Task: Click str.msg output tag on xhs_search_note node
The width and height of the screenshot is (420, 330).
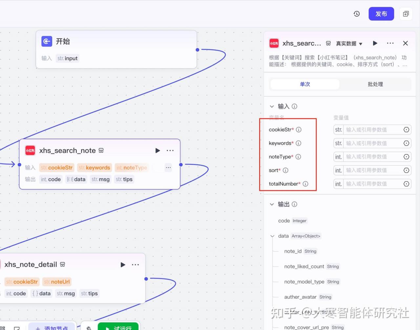Action: point(100,179)
